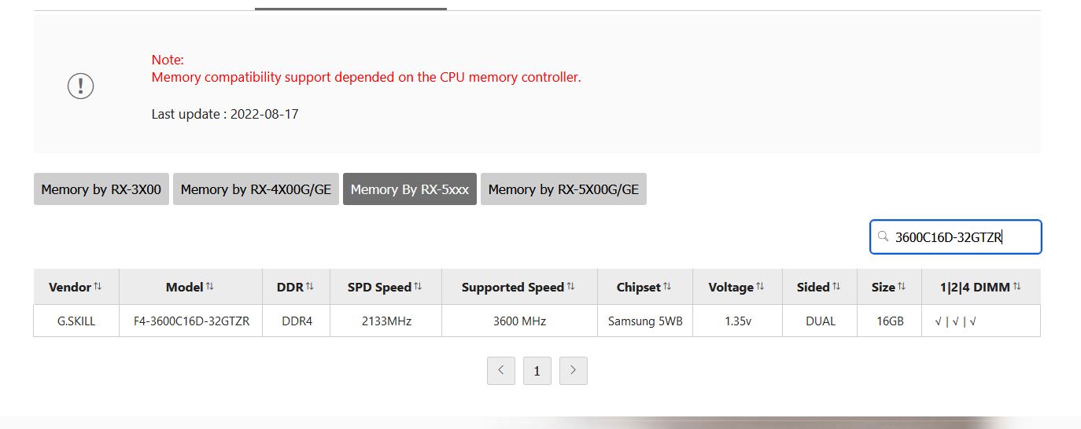1081x429 pixels.
Task: Focus the memory model search field
Action: 960,237
